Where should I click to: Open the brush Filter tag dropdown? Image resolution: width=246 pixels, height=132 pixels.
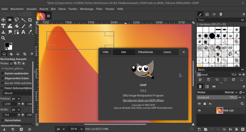[x=242, y=20]
